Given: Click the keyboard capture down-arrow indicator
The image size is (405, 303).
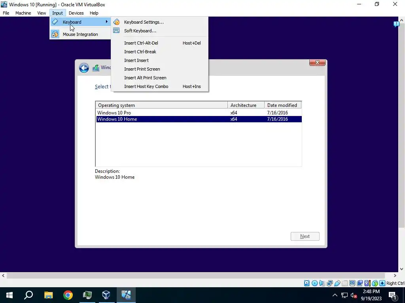Looking at the screenshot, I should coord(382,283).
